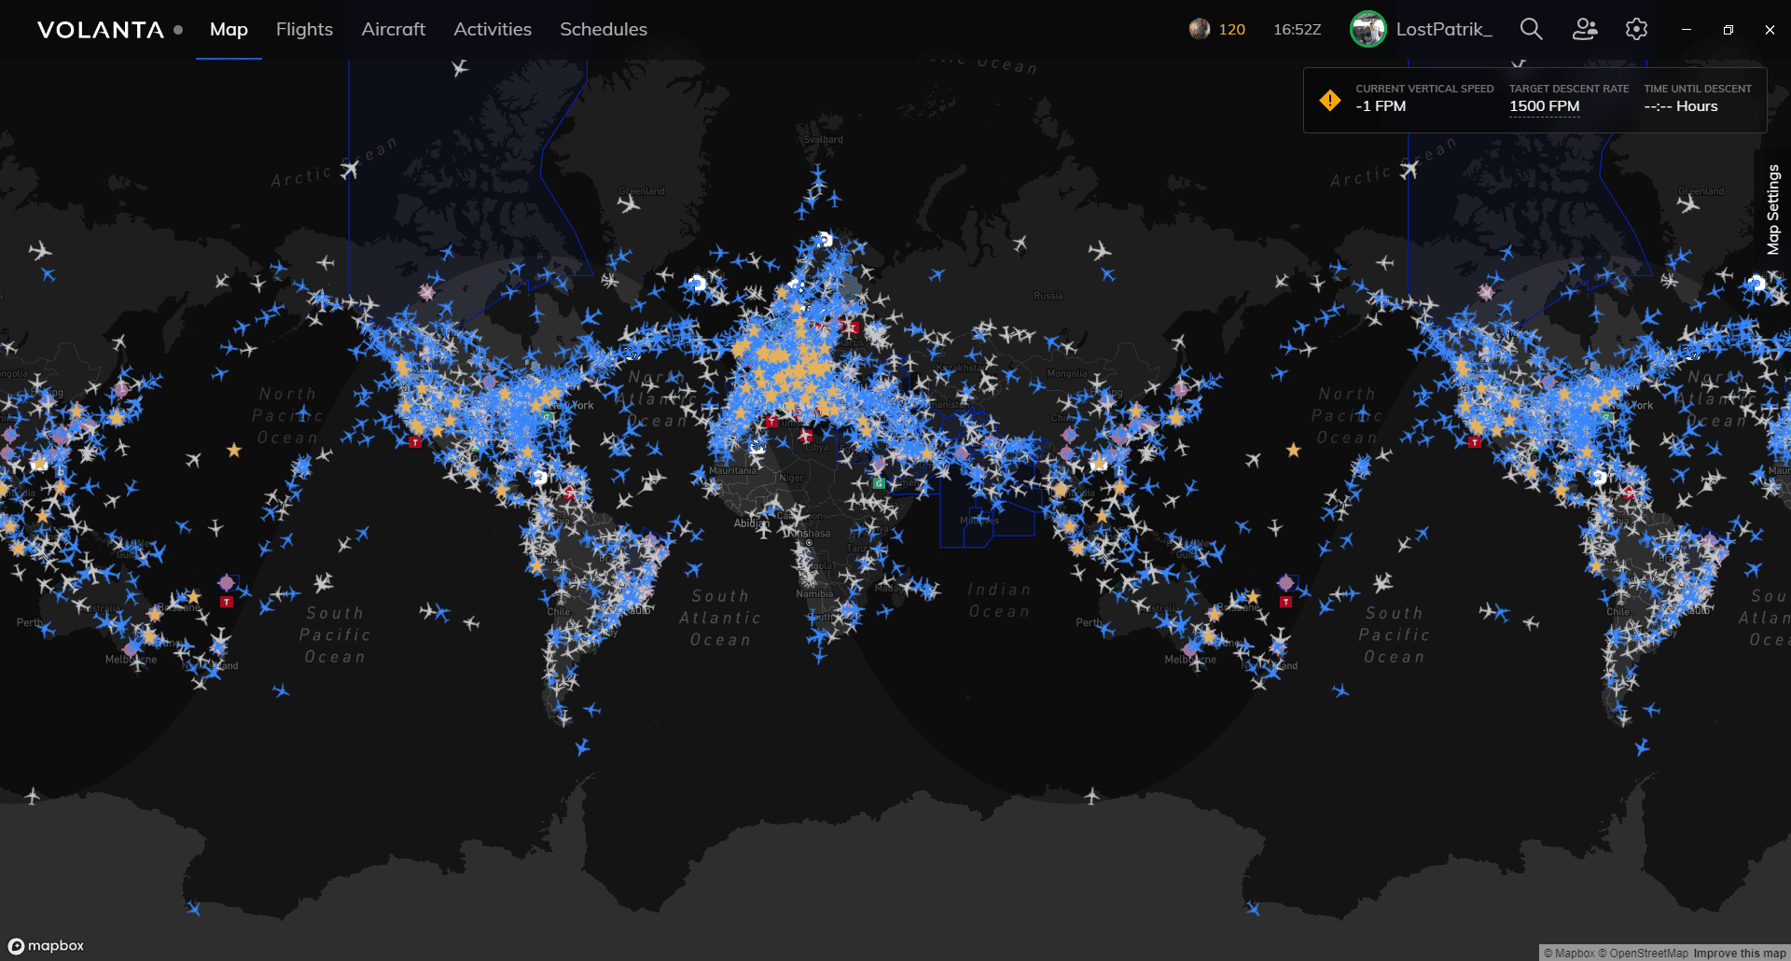The width and height of the screenshot is (1791, 961).
Task: Open the search magnifier in the header
Action: 1531,29
